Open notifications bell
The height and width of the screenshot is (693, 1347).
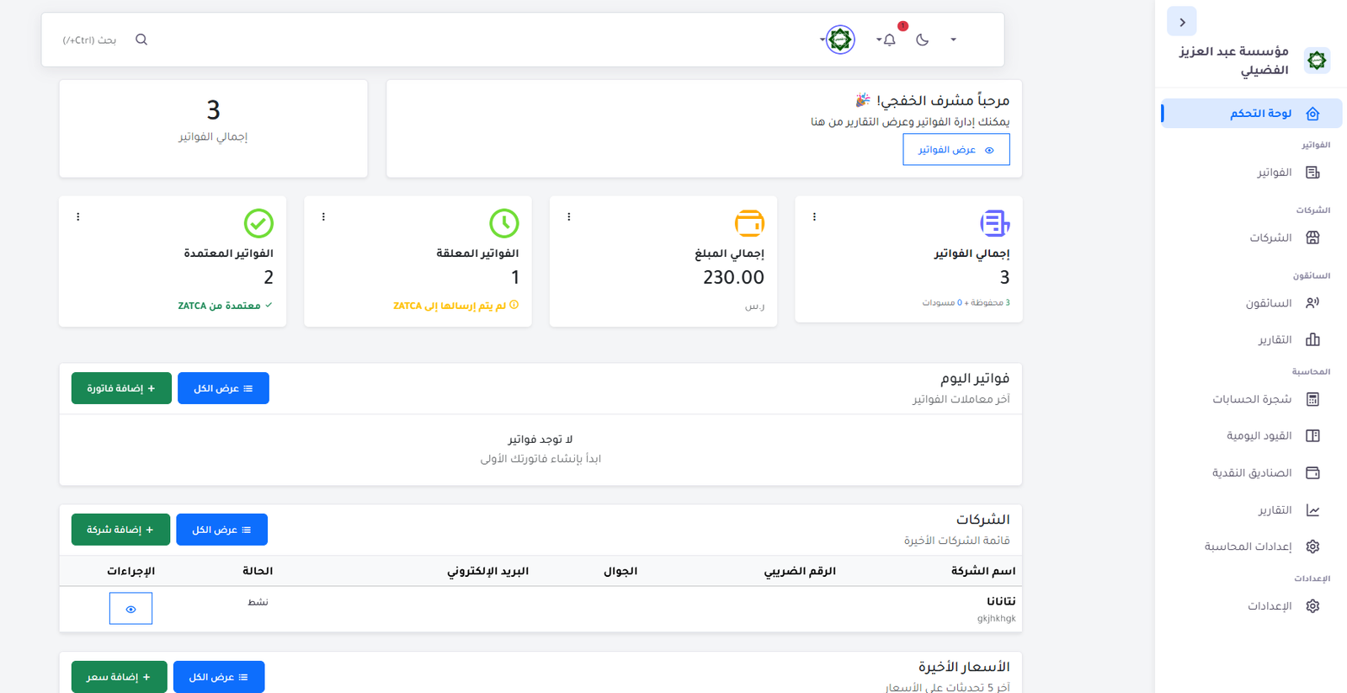[x=889, y=40]
